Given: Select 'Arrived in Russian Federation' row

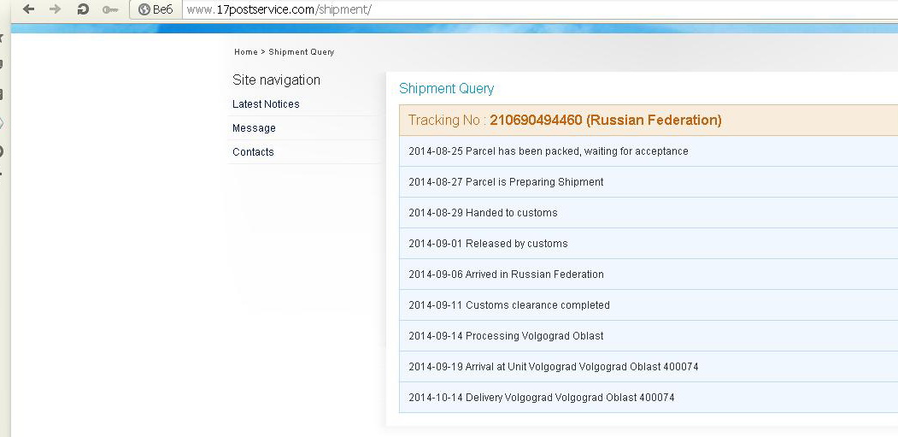Looking at the screenshot, I should [x=506, y=275].
